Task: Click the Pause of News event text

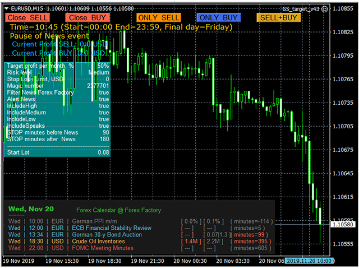Action: point(49,36)
